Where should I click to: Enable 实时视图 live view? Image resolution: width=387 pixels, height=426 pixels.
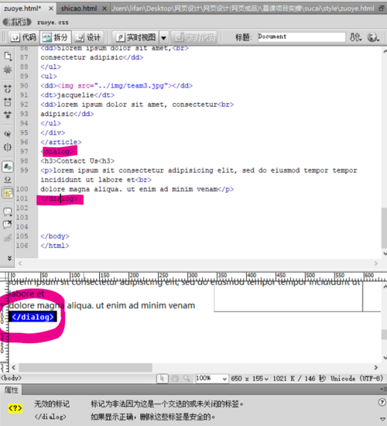(x=136, y=37)
